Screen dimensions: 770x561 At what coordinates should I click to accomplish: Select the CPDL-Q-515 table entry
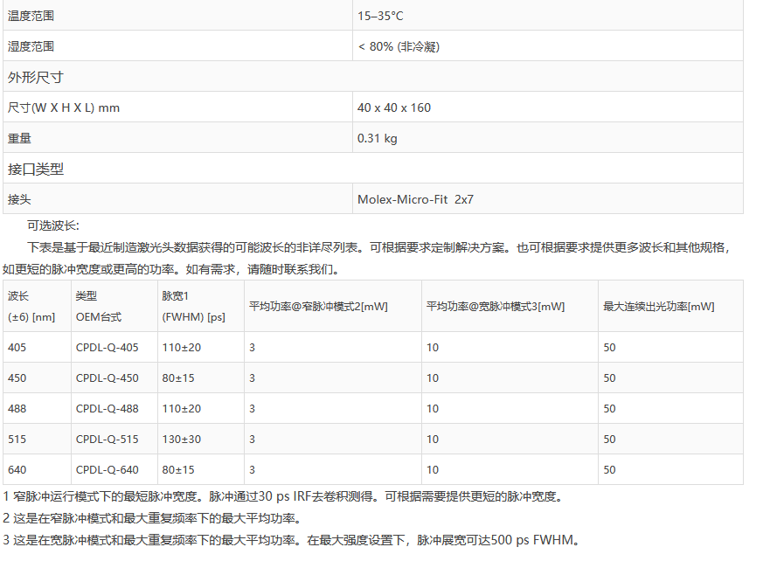point(107,440)
